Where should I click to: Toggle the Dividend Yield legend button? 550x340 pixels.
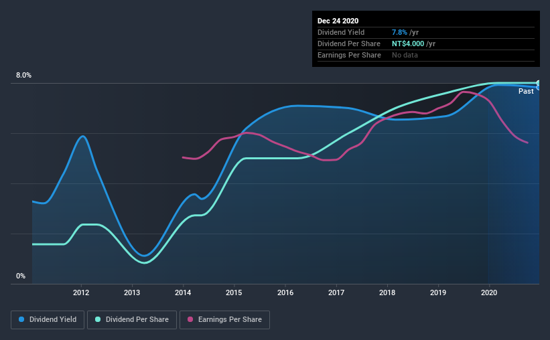pos(48,320)
